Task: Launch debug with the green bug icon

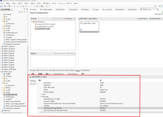Action: [37, 6]
